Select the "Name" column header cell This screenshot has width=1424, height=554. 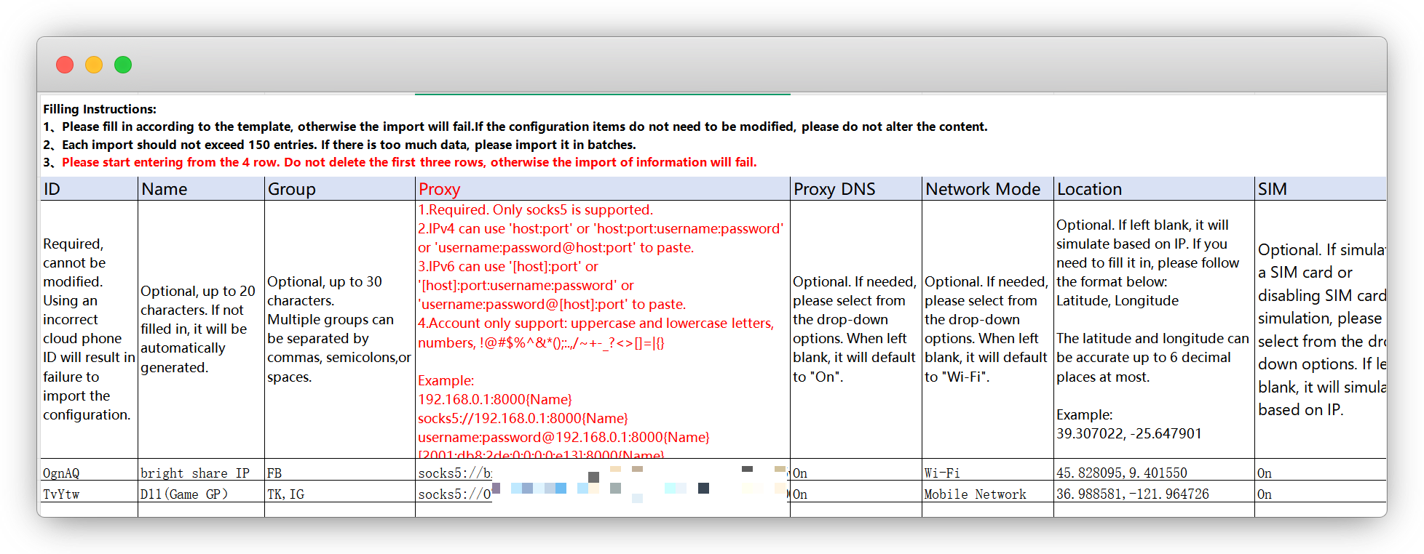coord(201,189)
